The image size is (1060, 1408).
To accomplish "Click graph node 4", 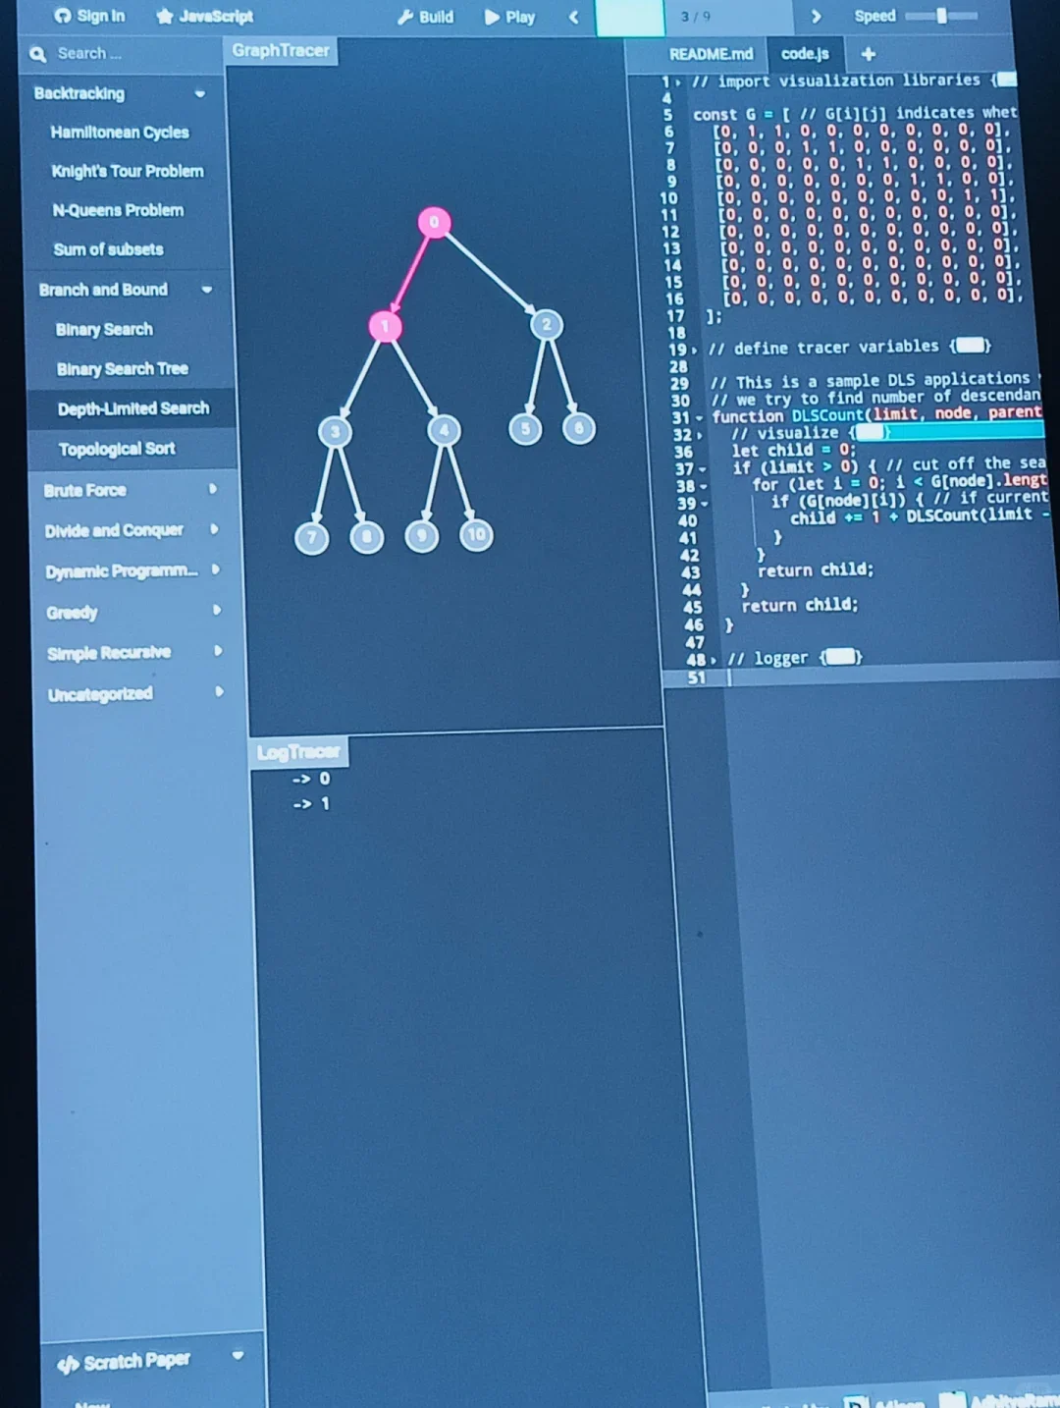I will [444, 430].
